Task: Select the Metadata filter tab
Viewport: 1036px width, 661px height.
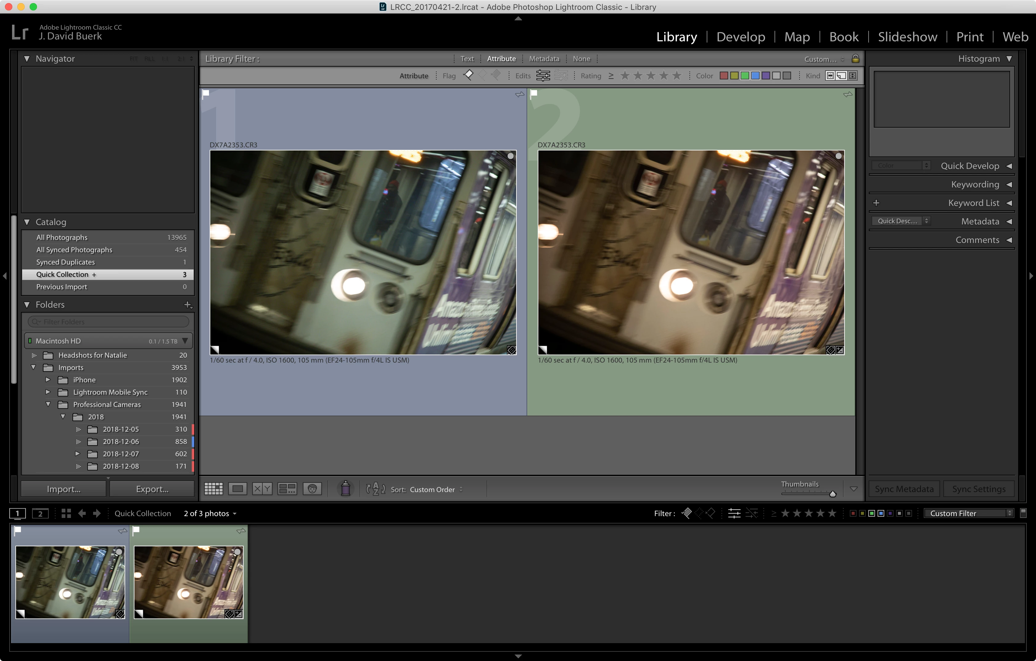Action: (x=544, y=59)
